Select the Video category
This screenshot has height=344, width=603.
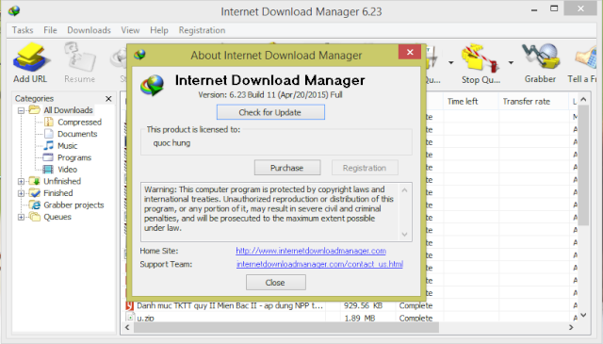67,170
